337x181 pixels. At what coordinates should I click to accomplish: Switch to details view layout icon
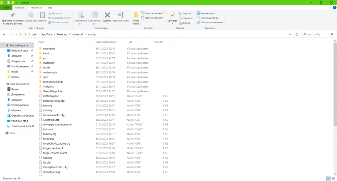pyautogui.click(x=329, y=178)
